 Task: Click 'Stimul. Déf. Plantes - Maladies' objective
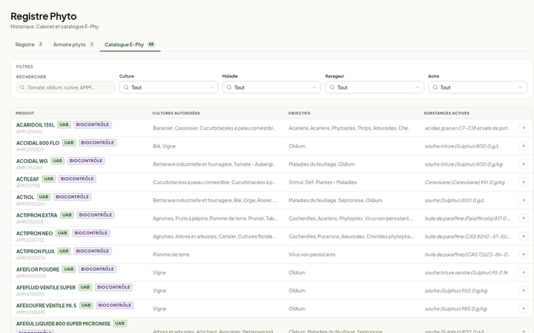(x=323, y=182)
